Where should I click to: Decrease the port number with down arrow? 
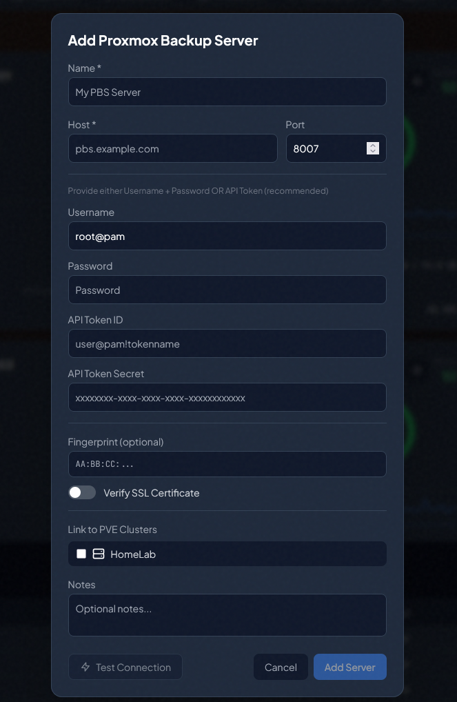click(x=373, y=151)
